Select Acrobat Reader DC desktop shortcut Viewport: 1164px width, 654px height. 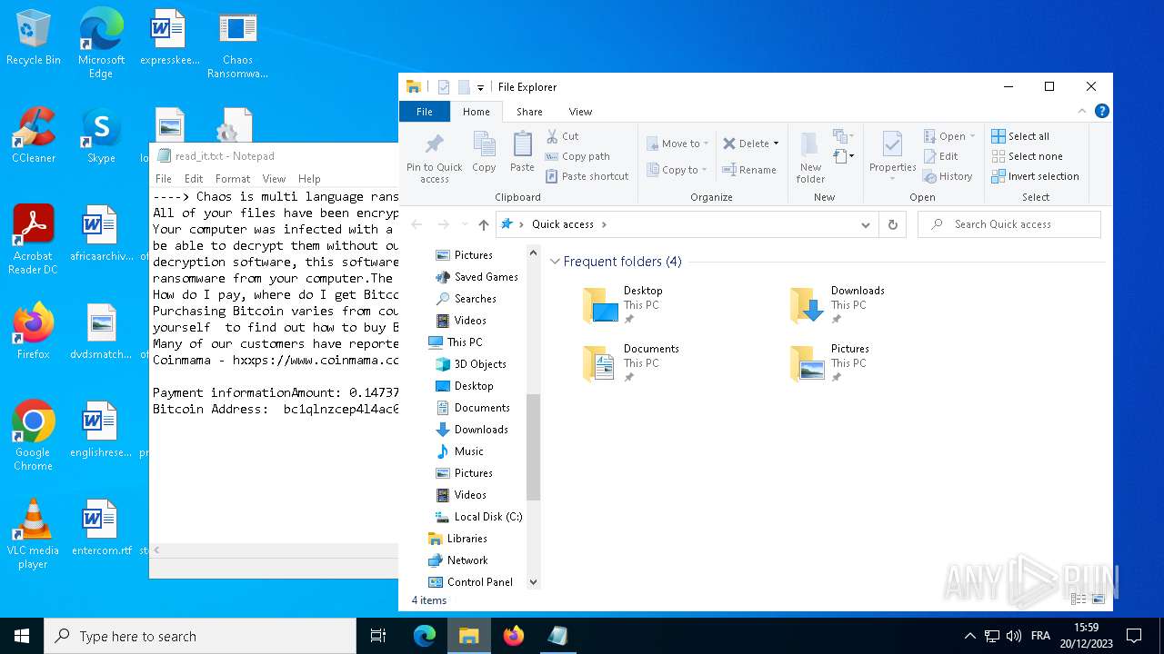click(34, 240)
